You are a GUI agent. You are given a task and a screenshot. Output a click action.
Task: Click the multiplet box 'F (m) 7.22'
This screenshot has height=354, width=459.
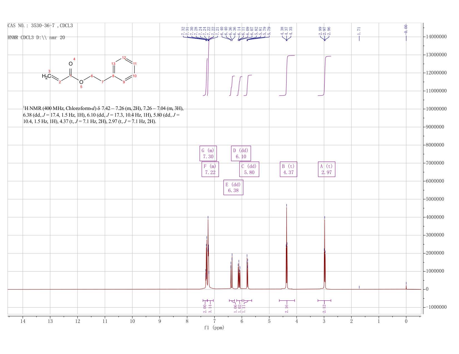pyautogui.click(x=210, y=169)
